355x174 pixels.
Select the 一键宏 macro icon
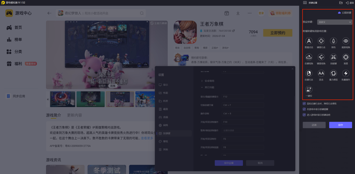click(x=309, y=89)
